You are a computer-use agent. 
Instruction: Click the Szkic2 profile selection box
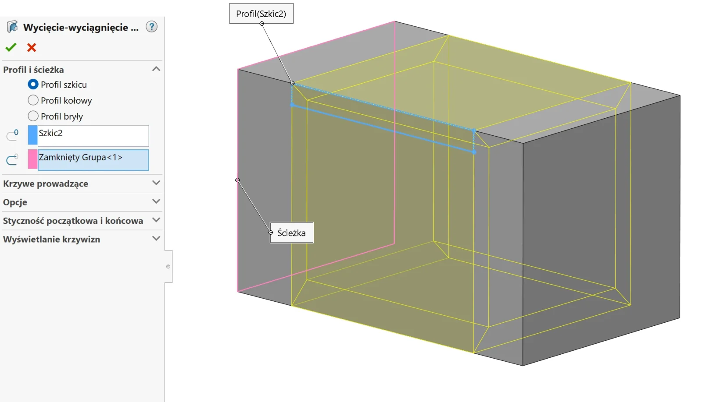[x=93, y=136]
